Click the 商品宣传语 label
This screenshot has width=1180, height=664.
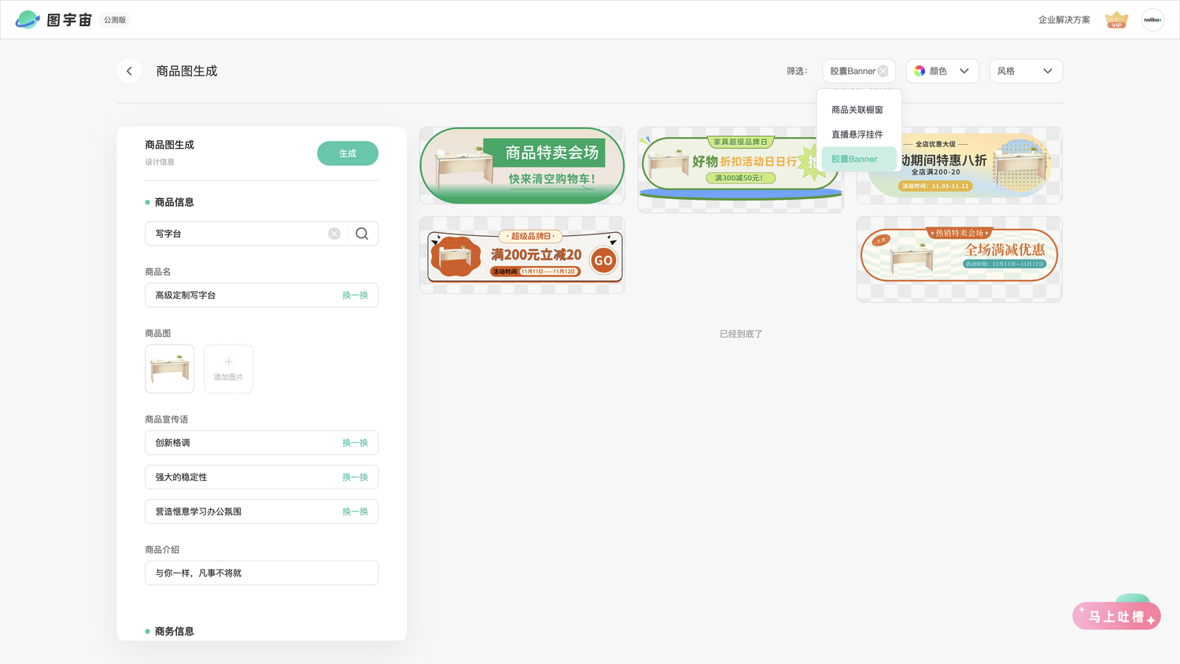pyautogui.click(x=167, y=419)
